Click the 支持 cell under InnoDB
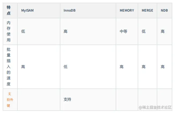The image size is (175, 113). pos(67,100)
